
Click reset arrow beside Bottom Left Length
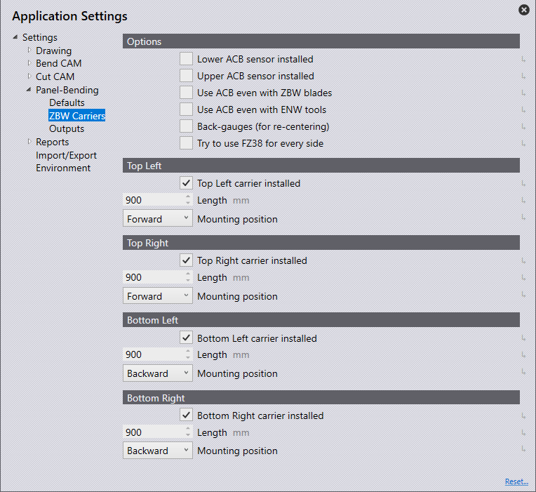(x=523, y=355)
